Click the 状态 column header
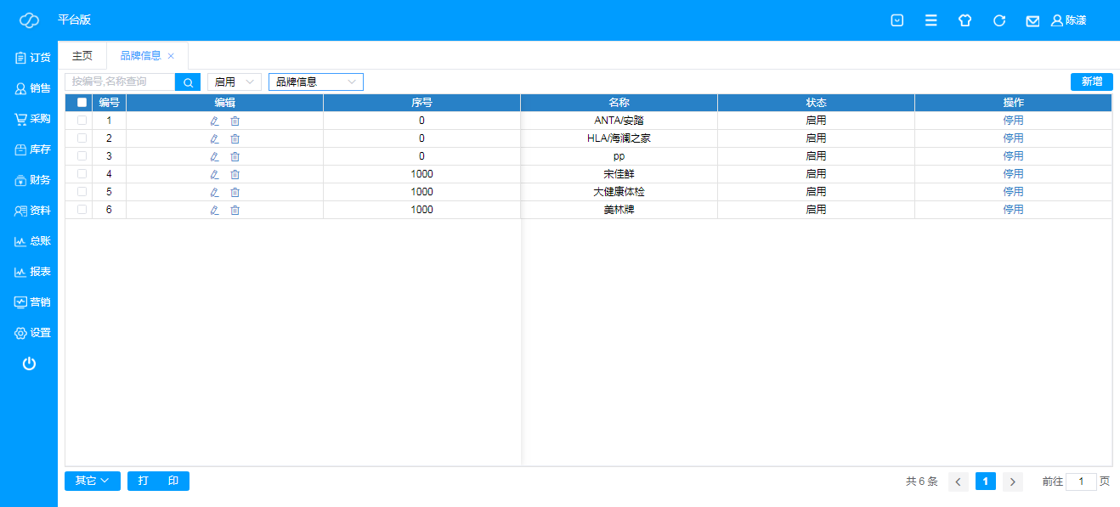The image size is (1120, 507). coord(816,102)
